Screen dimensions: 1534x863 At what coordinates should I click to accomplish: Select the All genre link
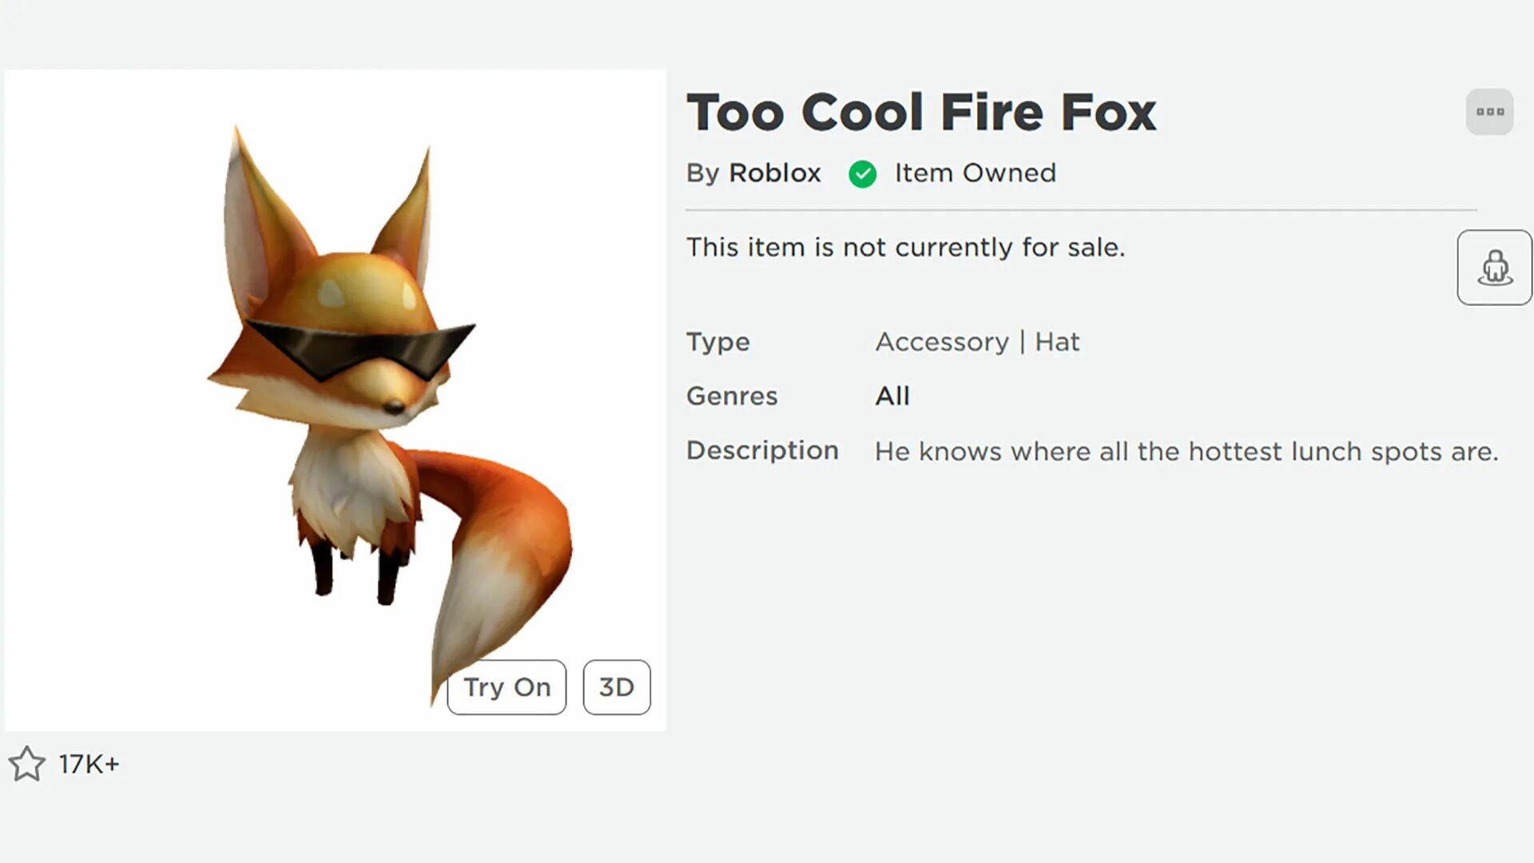click(x=892, y=396)
